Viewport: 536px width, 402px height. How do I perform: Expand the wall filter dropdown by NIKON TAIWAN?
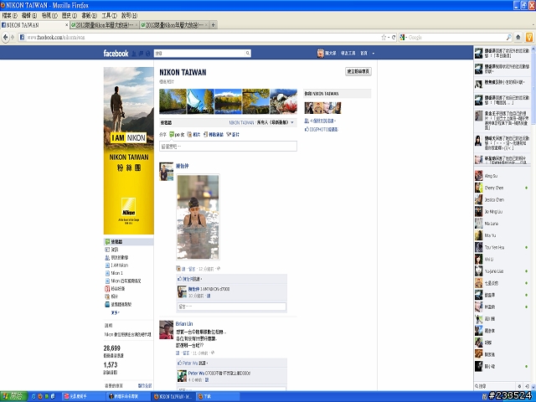[x=292, y=122]
